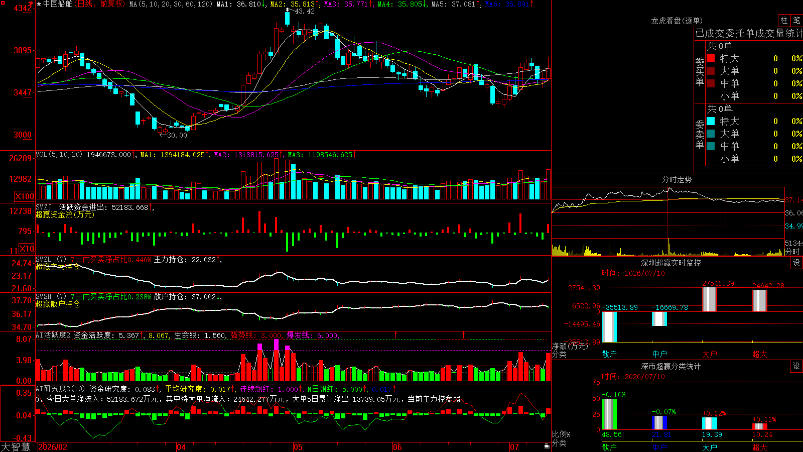Click the AI活跃度2 indicator label
803x452 pixels.
coord(53,335)
